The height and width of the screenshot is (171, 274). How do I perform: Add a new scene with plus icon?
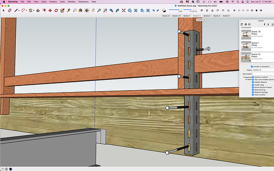[x=246, y=24]
